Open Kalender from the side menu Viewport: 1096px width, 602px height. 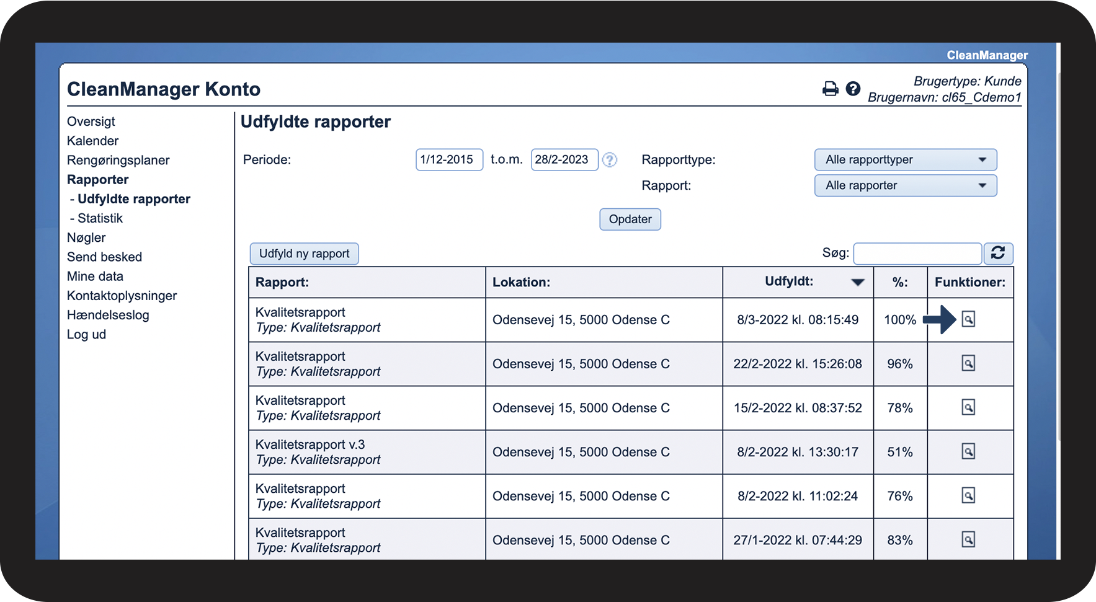[x=92, y=141]
